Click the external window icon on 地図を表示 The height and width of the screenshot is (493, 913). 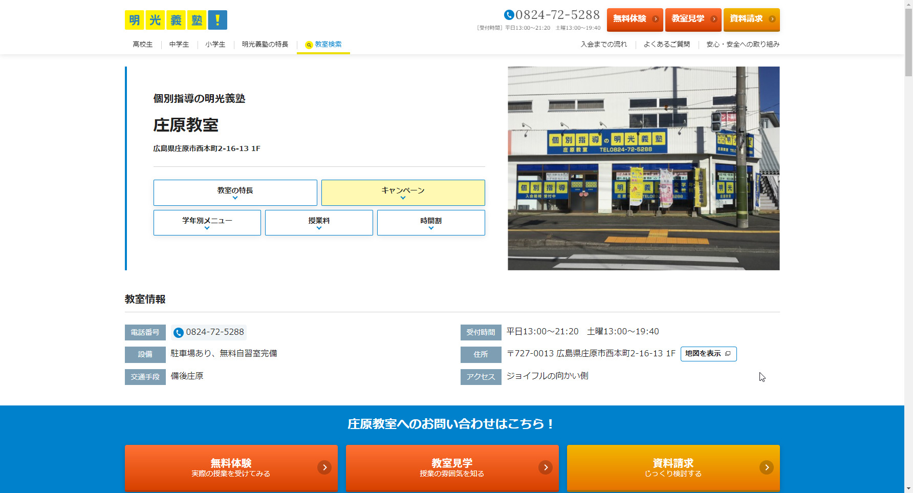click(728, 354)
